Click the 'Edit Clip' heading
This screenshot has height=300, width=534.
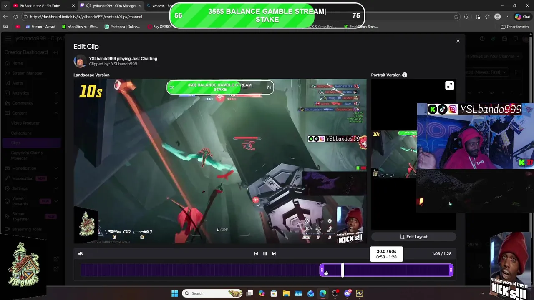tap(86, 47)
